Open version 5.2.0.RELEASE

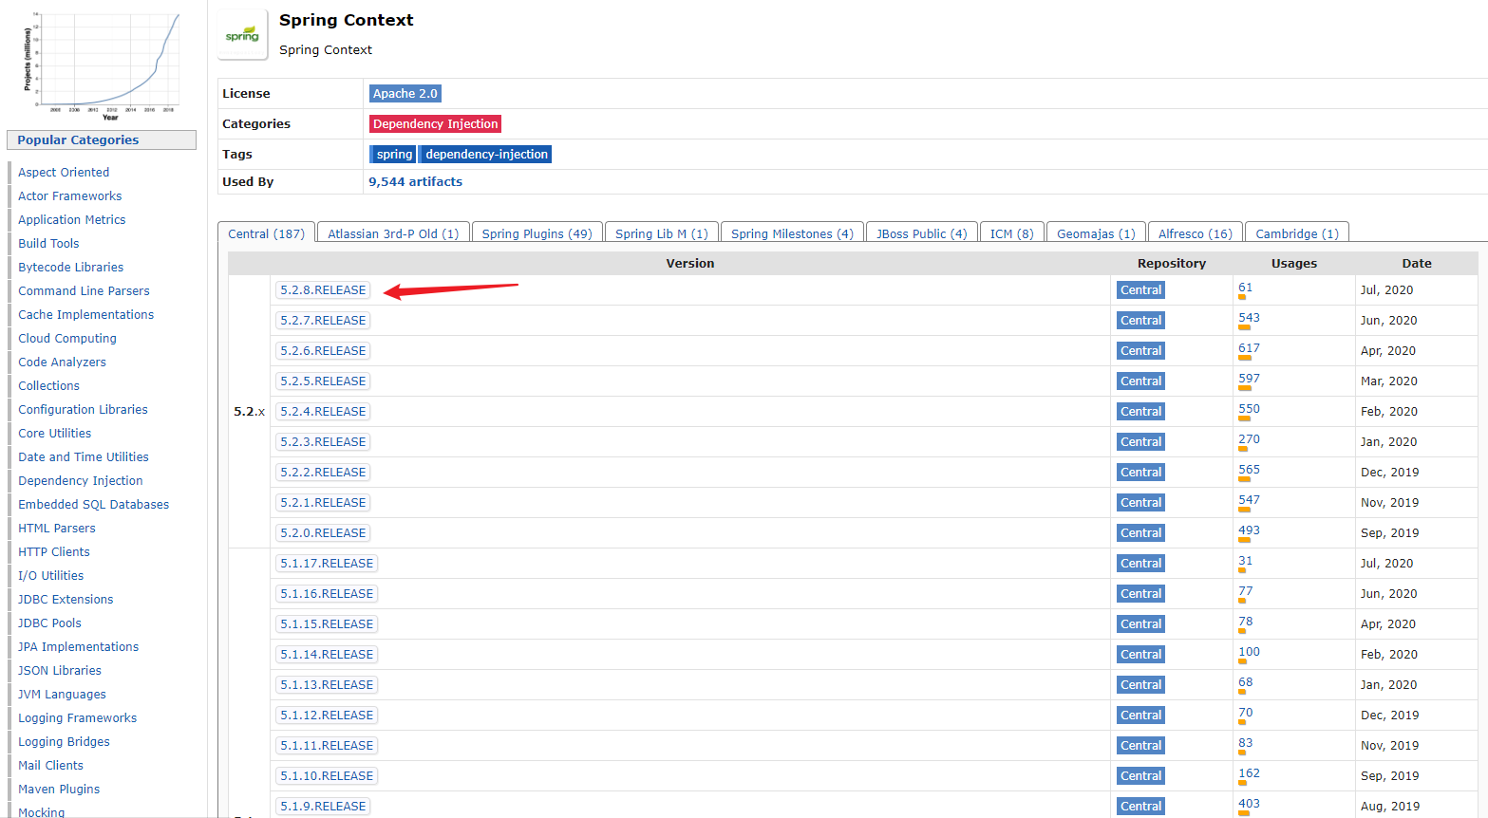point(323,533)
